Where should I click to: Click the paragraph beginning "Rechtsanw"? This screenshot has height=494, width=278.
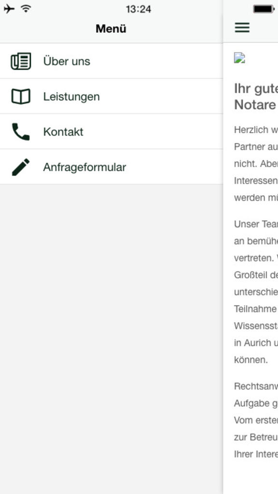pyautogui.click(x=256, y=420)
